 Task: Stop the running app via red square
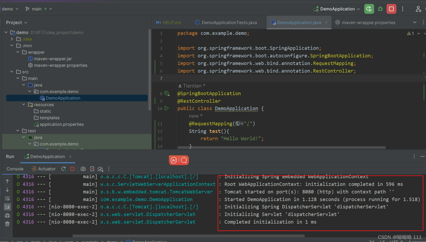[x=391, y=9]
